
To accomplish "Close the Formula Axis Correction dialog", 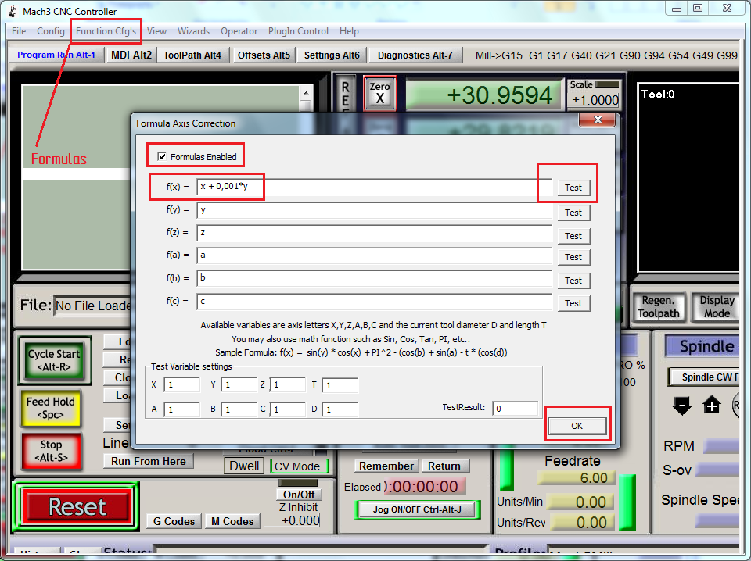I will (x=597, y=120).
